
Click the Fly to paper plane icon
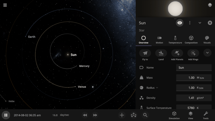click(x=145, y=53)
